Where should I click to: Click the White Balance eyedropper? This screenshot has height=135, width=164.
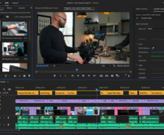tap(153, 48)
